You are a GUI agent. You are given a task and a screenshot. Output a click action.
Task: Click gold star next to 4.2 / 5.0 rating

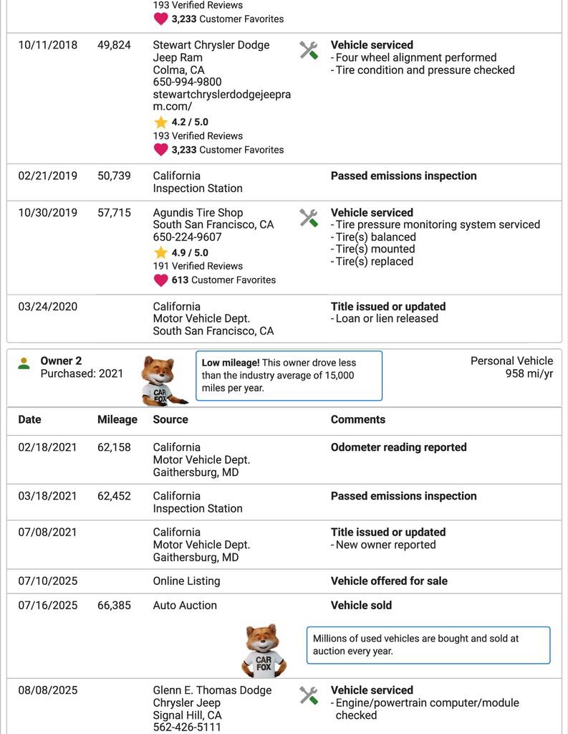point(160,122)
